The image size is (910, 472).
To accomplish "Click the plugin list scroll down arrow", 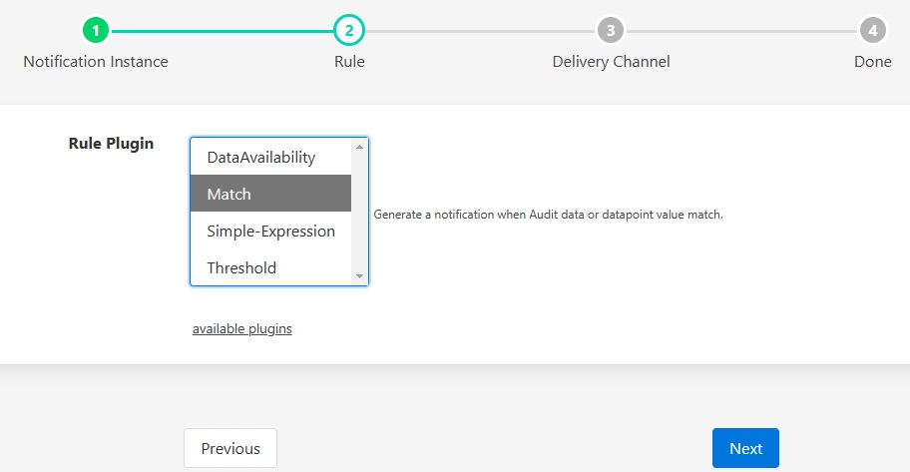I will pos(359,276).
